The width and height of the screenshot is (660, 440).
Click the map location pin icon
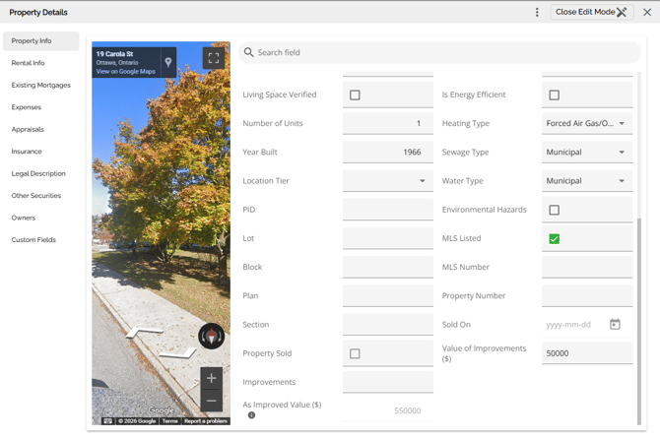click(168, 62)
